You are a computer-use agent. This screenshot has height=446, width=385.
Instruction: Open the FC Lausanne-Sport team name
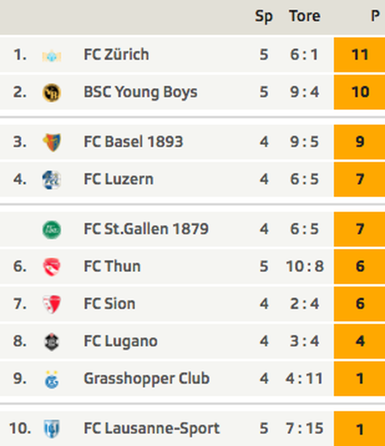151,428
